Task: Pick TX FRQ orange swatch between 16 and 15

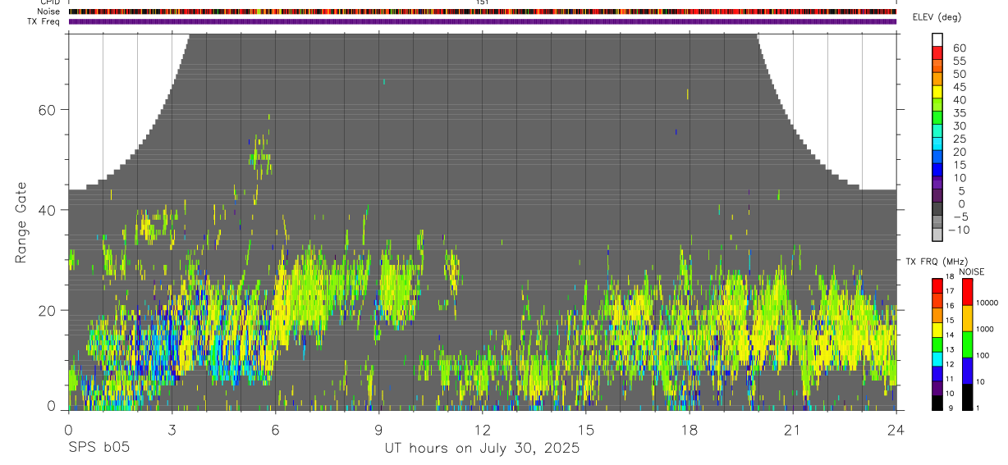Action: 937,315
